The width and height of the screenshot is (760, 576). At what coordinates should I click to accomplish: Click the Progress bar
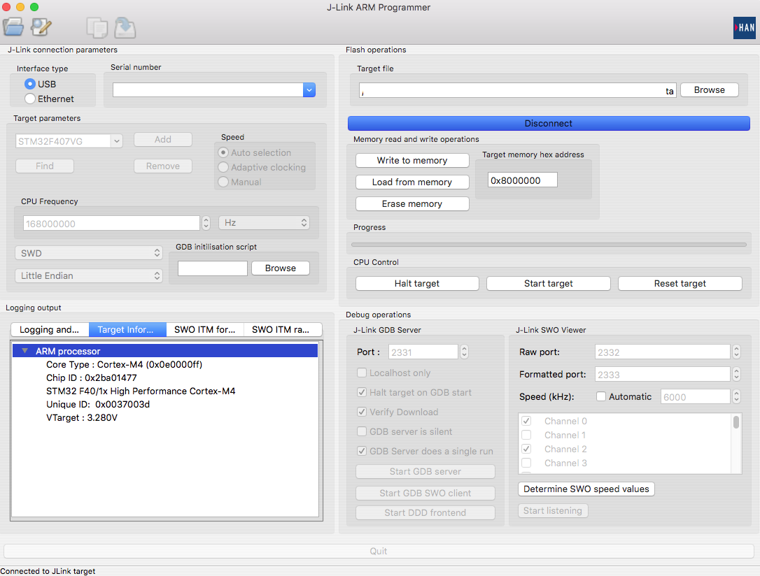point(549,245)
